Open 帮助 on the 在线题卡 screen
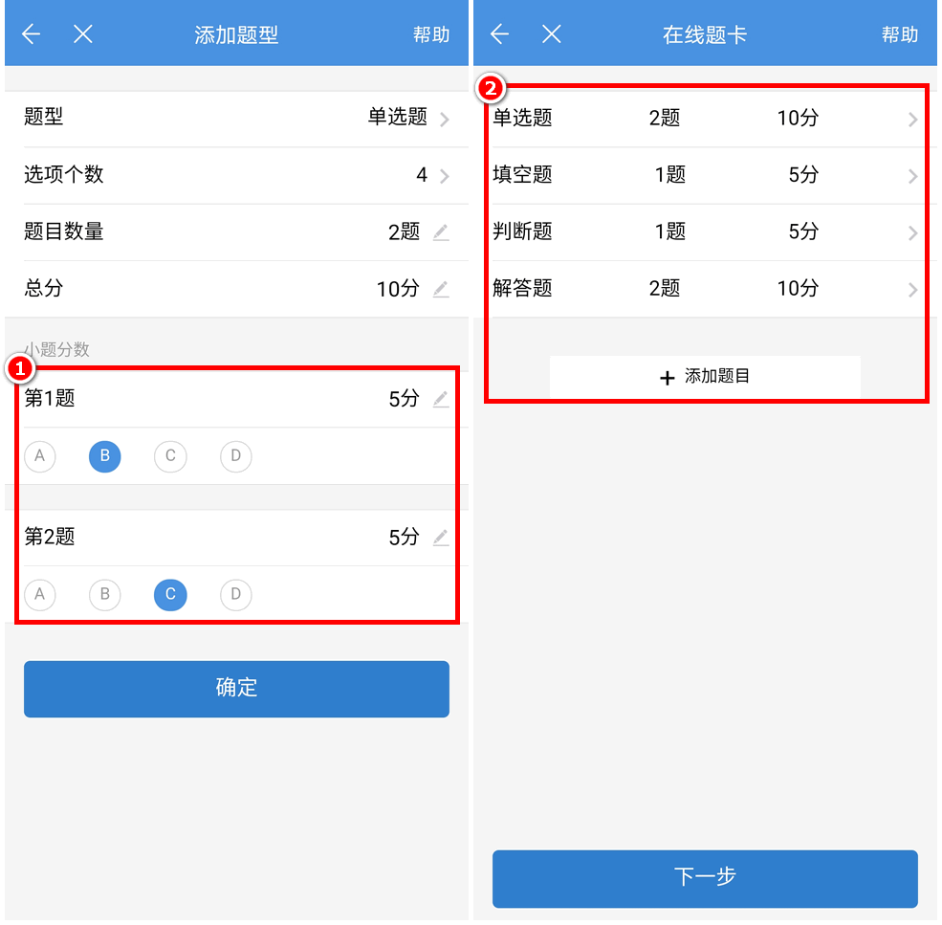This screenshot has width=942, height=925. pyautogui.click(x=900, y=34)
